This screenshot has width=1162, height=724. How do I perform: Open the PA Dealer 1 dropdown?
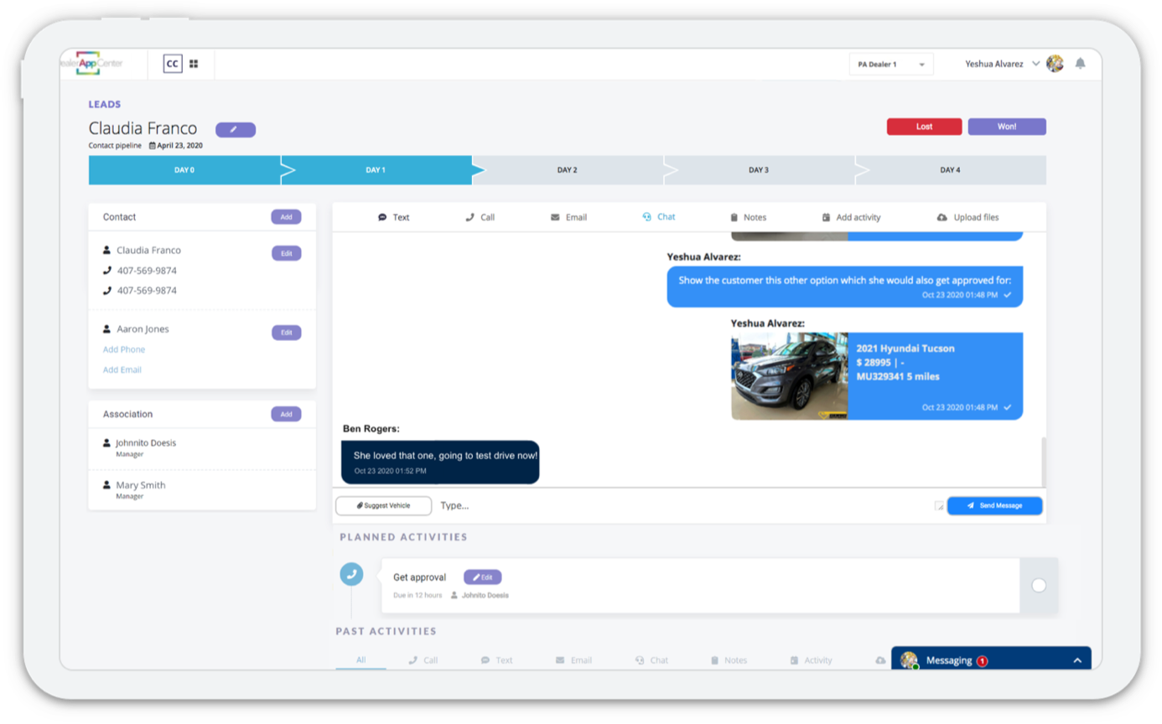pyautogui.click(x=890, y=65)
